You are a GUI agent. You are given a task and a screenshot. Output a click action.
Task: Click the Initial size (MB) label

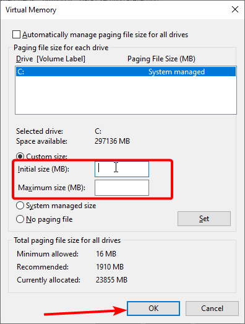[43, 169]
